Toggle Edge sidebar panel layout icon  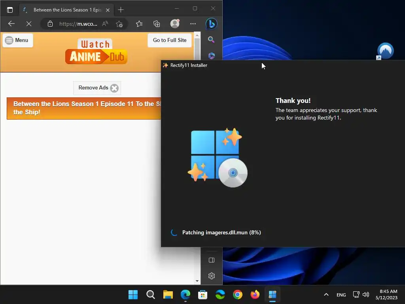click(212, 260)
